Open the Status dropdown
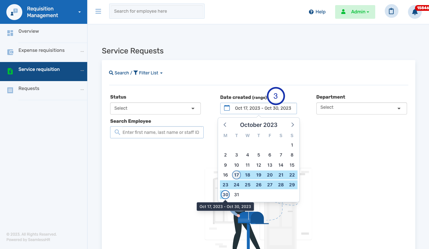Screen dimensions: 429x249 pyautogui.click(x=155, y=108)
